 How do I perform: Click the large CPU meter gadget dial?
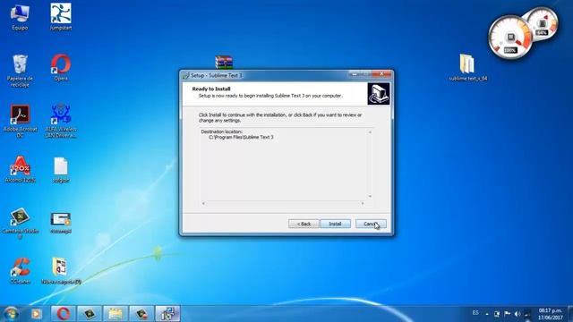(510, 38)
